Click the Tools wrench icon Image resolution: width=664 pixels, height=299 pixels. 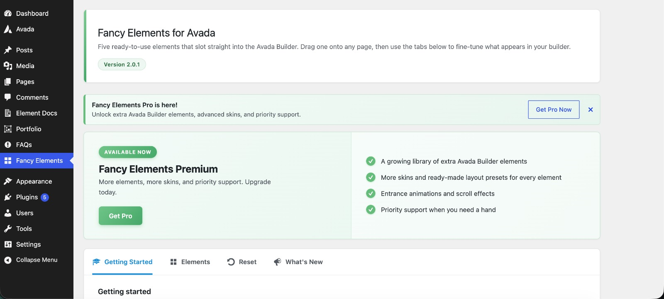click(x=7, y=229)
